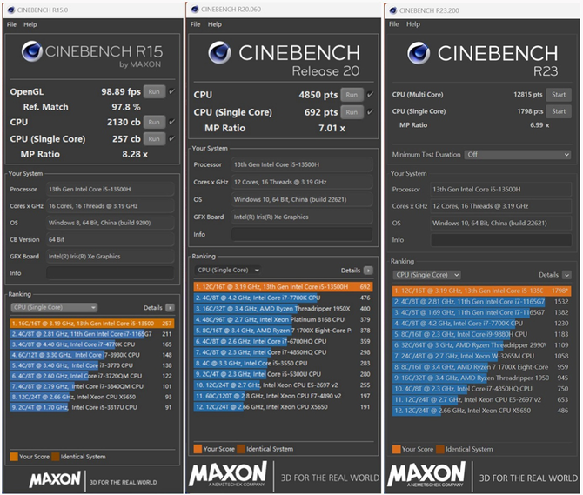This screenshot has height=495, width=583.
Task: Select R20 ranking row i7-7700K scoring 476
Action: click(283, 298)
